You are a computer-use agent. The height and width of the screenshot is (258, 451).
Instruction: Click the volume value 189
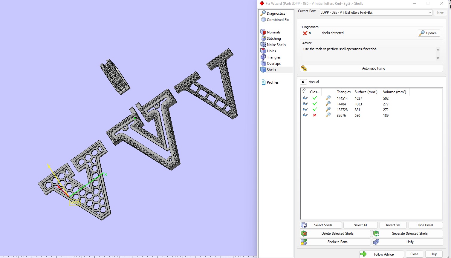coord(386,116)
